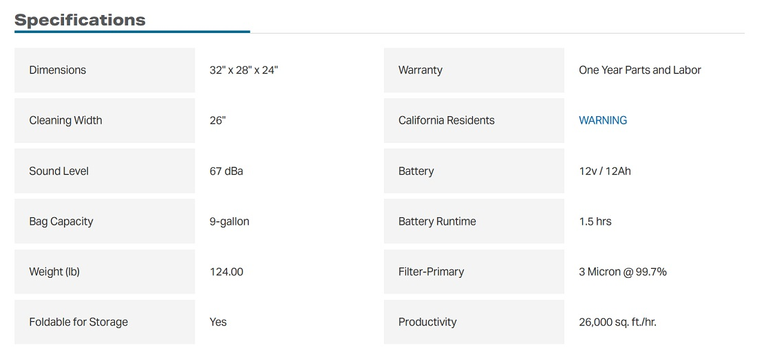The height and width of the screenshot is (361, 757).
Task: Click the 12v / 12Ah battery value
Action: point(605,171)
